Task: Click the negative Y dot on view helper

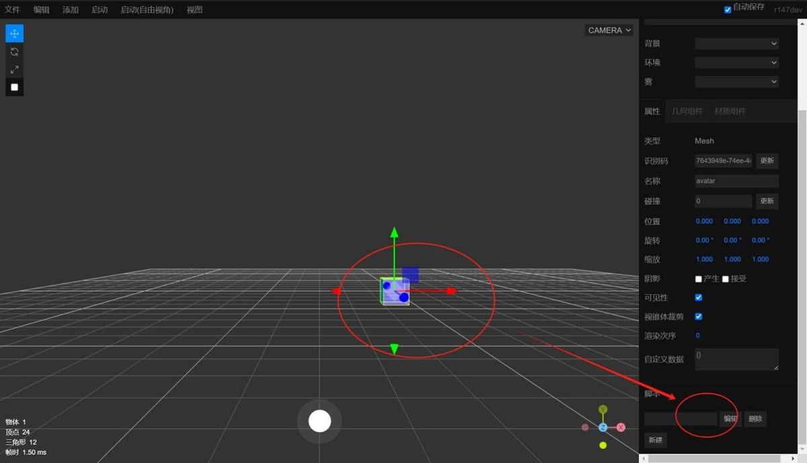Action: pos(603,445)
